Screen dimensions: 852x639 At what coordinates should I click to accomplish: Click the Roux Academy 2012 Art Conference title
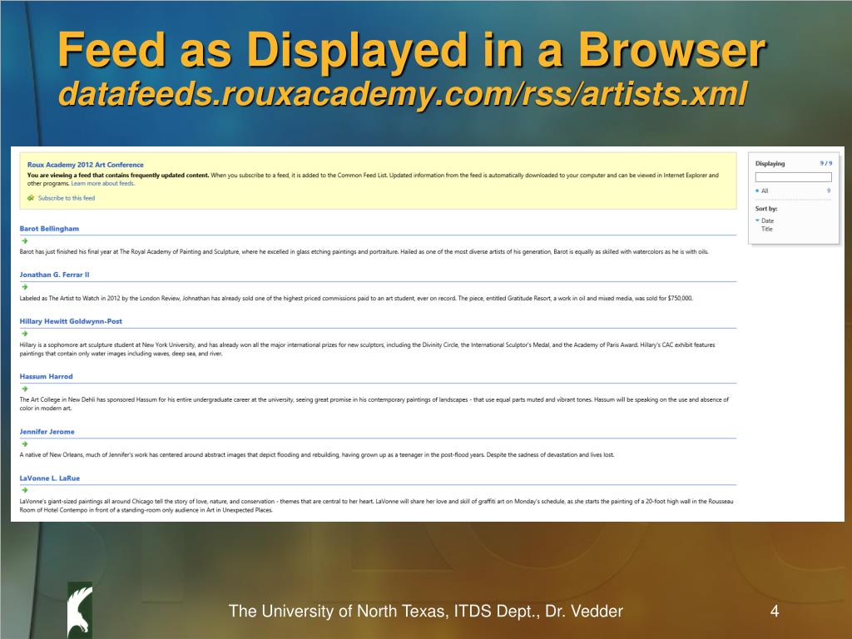[x=86, y=165]
